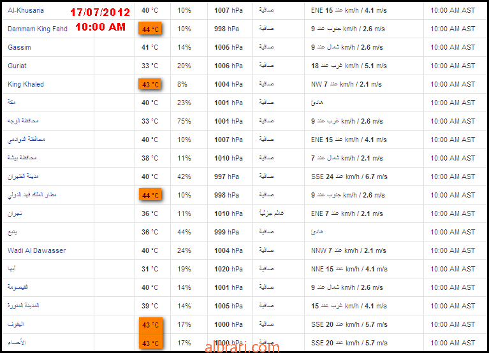Image resolution: width=489 pixels, height=353 pixels.
Task: Open the المدينة المنورة link
Action: (24, 305)
